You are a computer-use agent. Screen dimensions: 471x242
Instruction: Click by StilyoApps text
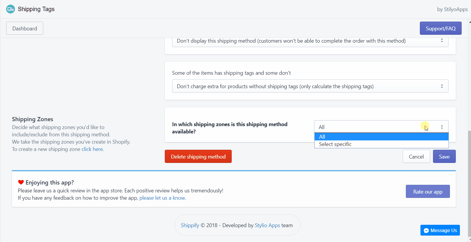click(452, 9)
